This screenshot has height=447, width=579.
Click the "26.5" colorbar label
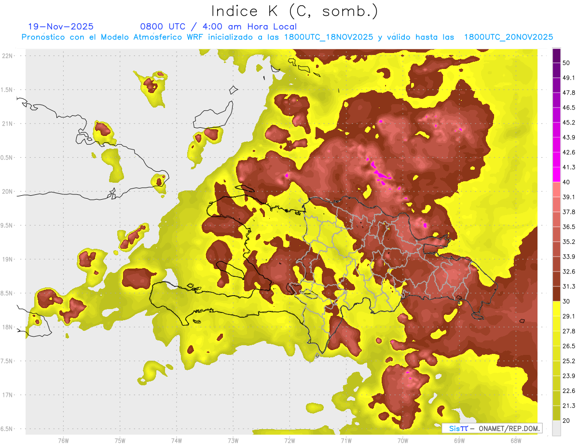point(569,346)
